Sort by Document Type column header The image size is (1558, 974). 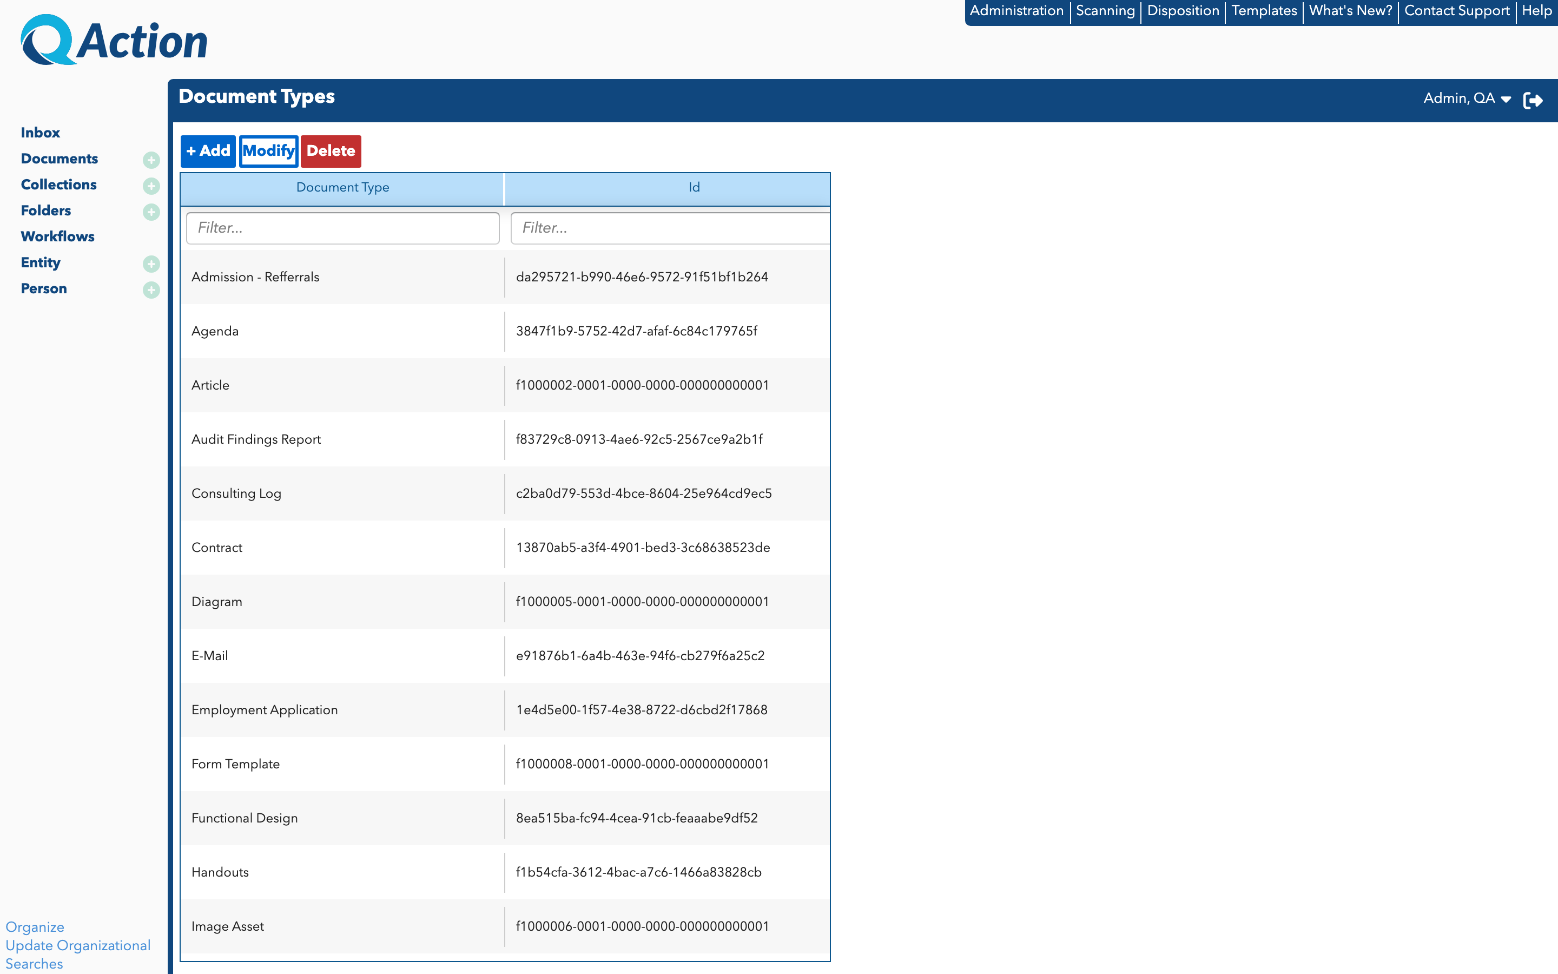point(342,187)
